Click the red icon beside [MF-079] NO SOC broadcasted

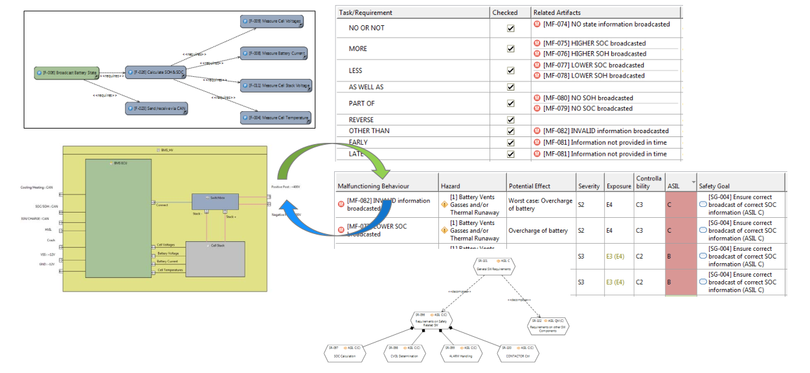pos(537,109)
